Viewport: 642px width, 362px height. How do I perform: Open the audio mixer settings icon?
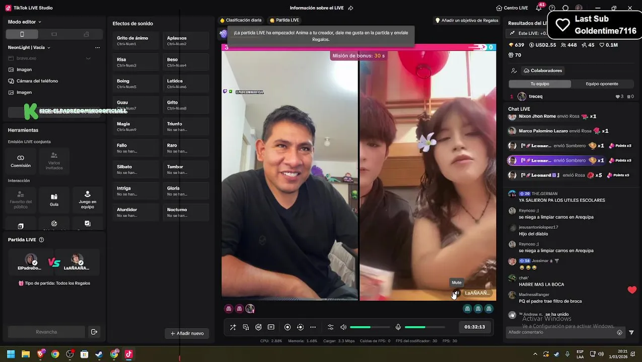pos(330,327)
